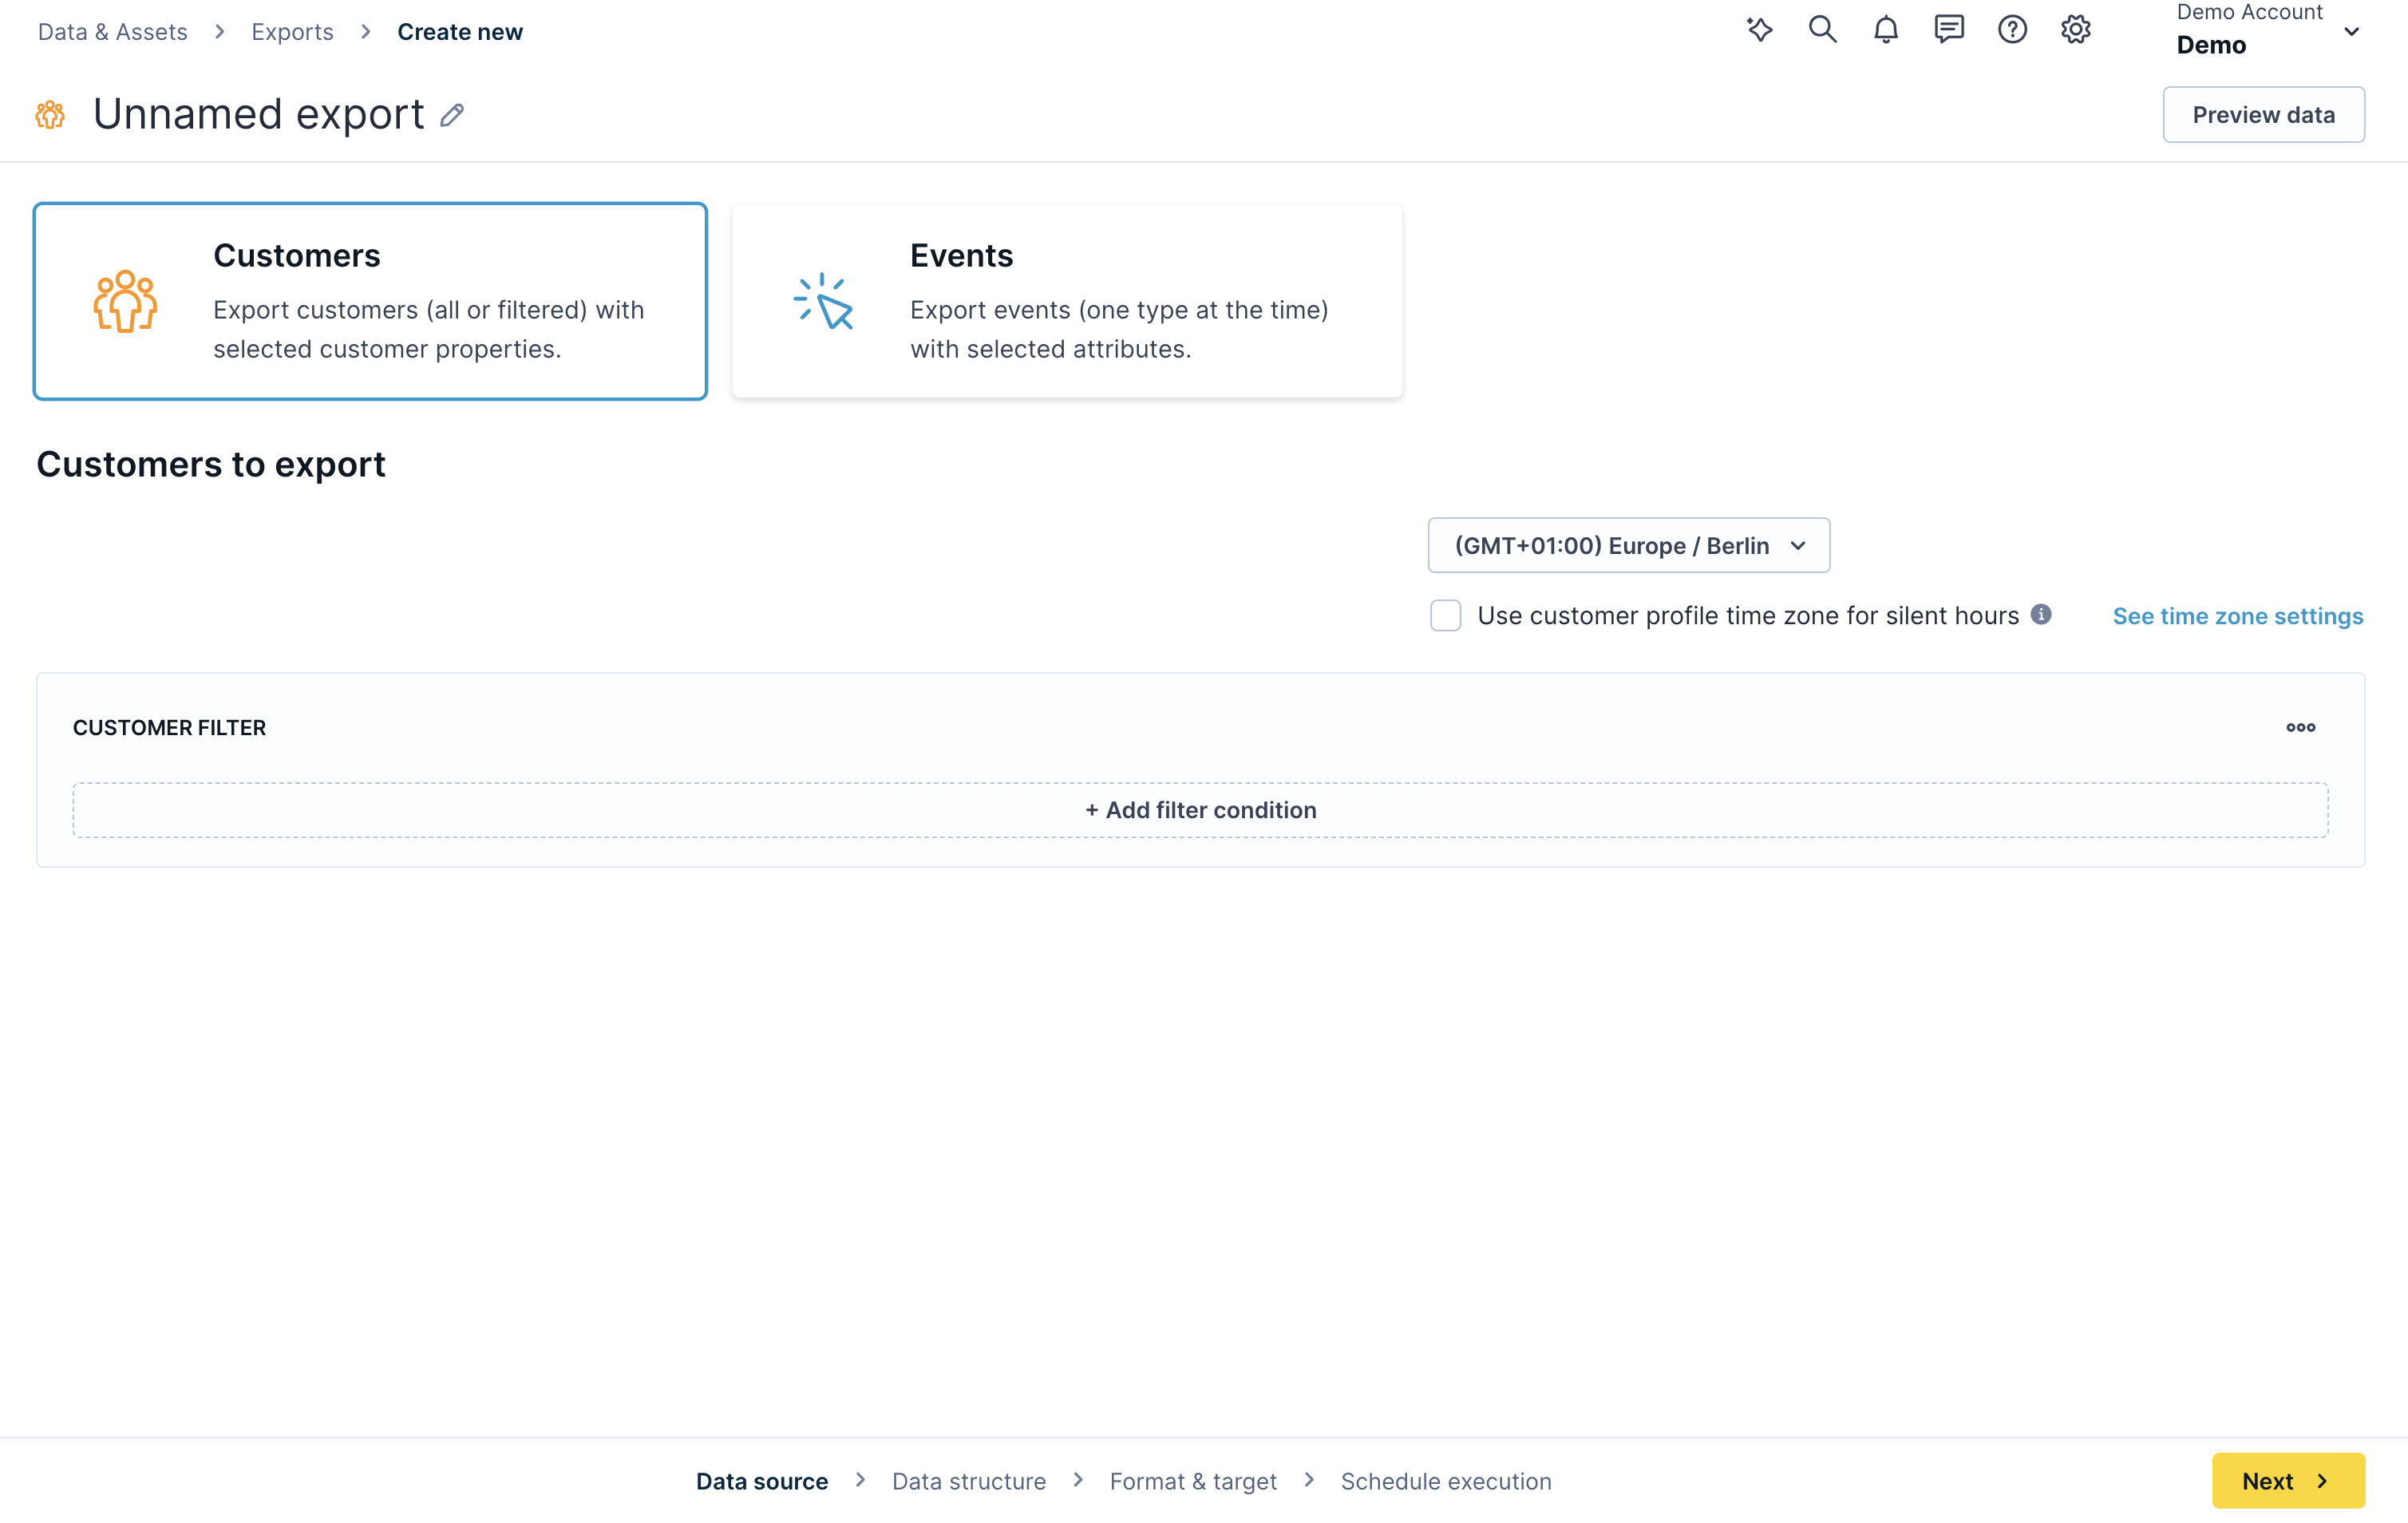This screenshot has height=1523, width=2408.
Task: Enable customer profile time zone for silent hours
Action: point(1445,615)
